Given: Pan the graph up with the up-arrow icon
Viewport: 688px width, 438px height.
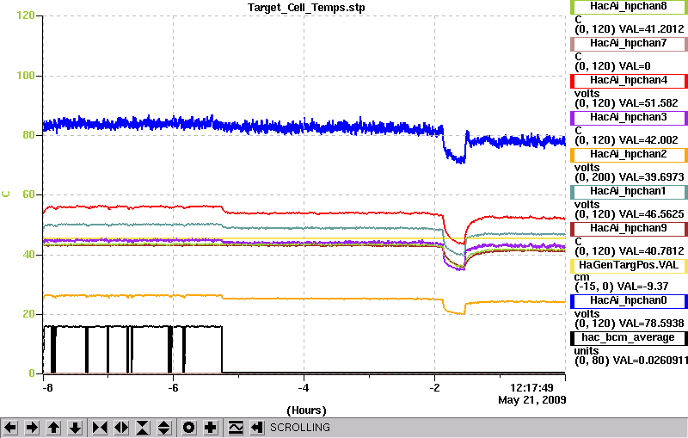Looking at the screenshot, I should 53,427.
